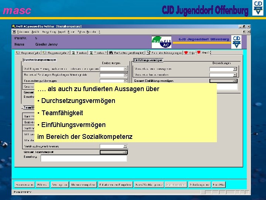Click the Profil AC logo in the purple header
266x200 pixels.
click(161, 42)
